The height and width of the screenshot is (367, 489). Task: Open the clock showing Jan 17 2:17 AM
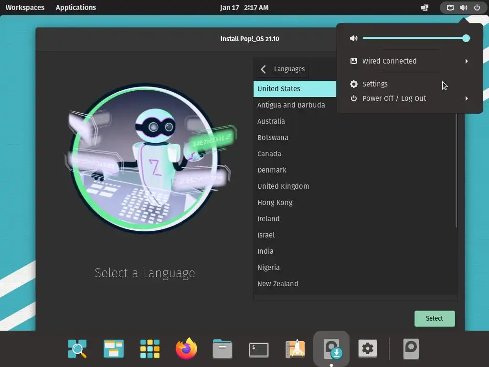[244, 8]
